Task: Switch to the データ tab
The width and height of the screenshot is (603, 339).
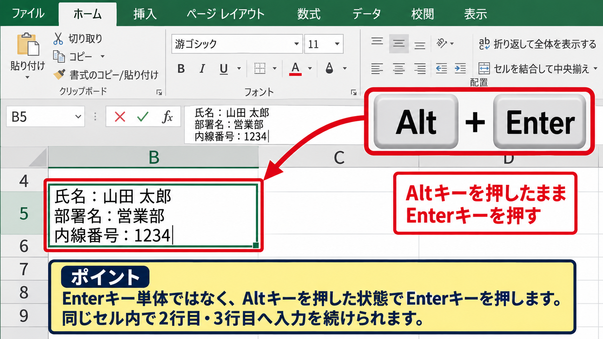Action: point(366,14)
